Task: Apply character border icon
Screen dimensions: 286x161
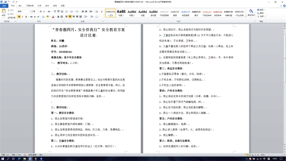Action: (62, 11)
